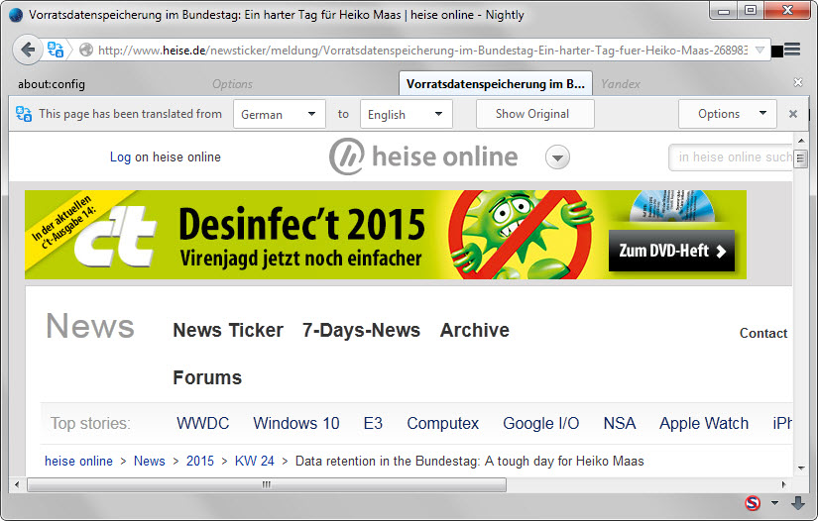Open the News Ticker section

228,330
